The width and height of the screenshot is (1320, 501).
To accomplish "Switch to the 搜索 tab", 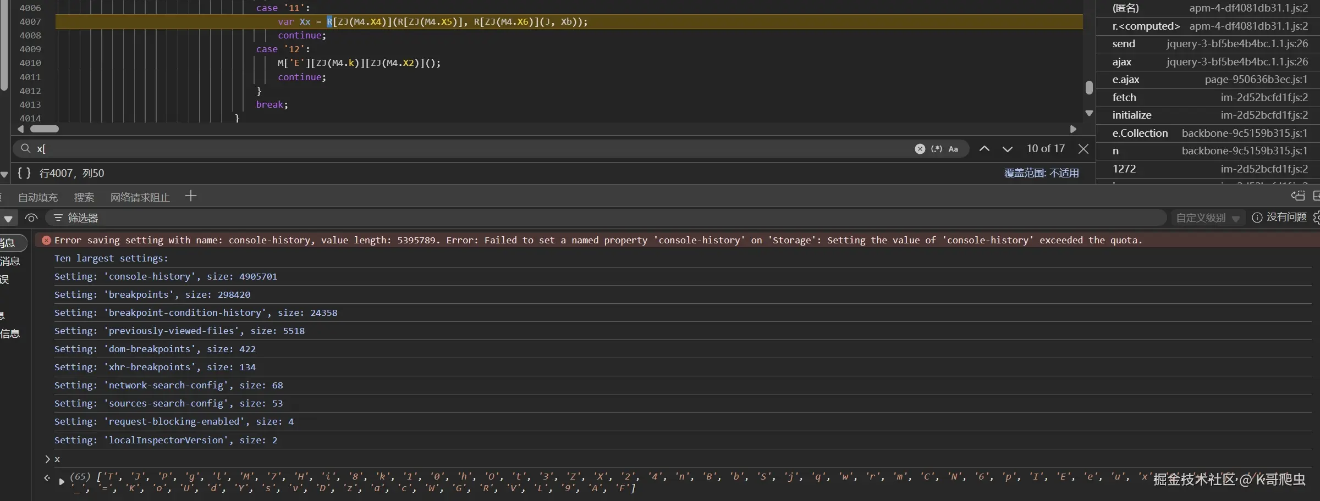I will 84,197.
